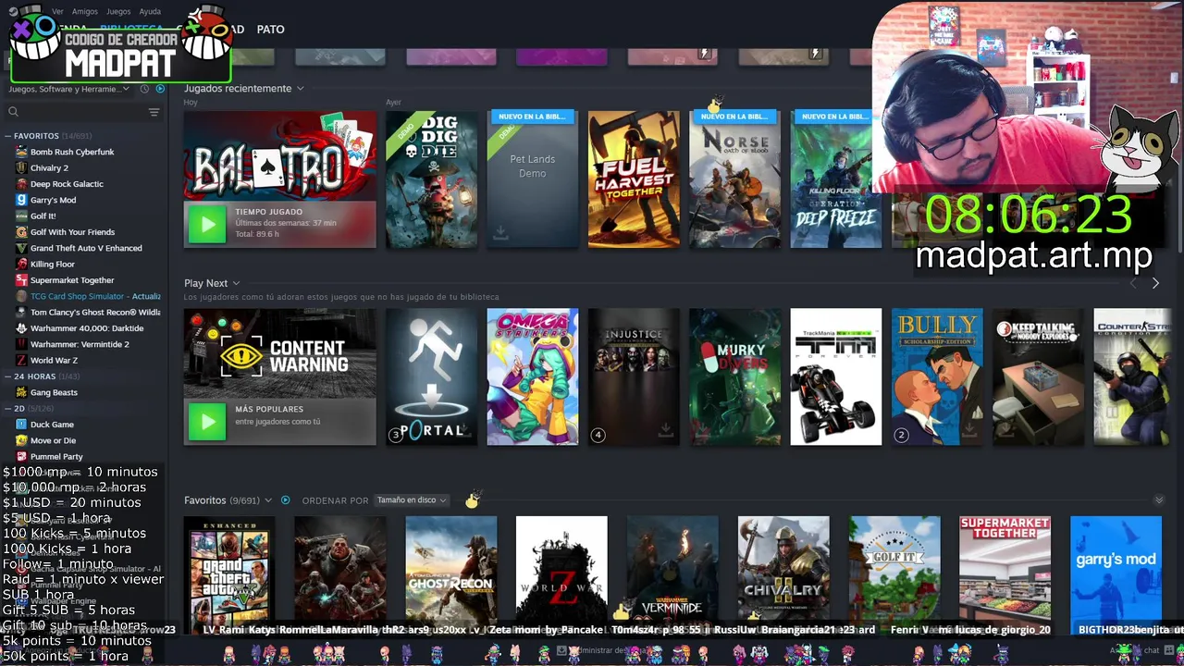This screenshot has width=1184, height=666.
Task: Switch to the PATO profile tab
Action: pos(270,30)
